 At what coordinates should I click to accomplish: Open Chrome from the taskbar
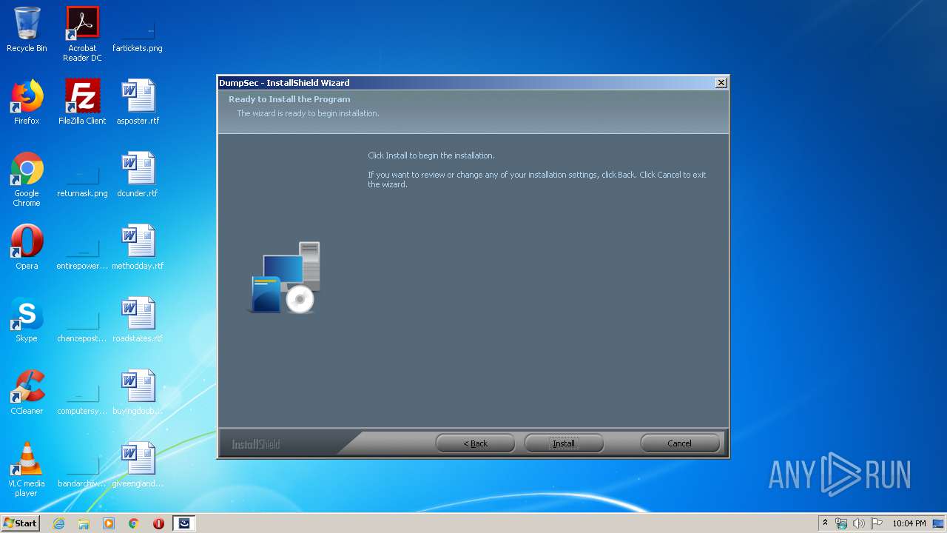point(134,523)
